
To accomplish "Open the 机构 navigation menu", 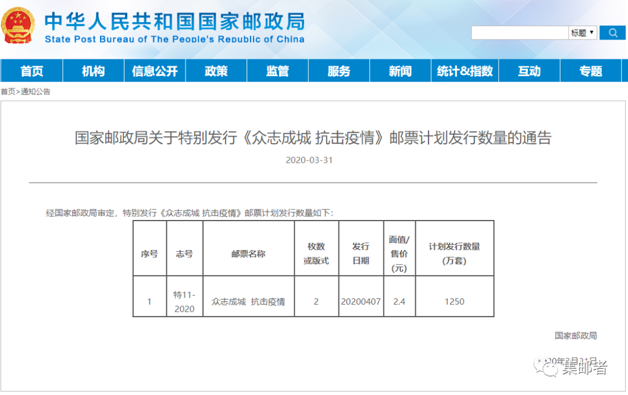I will tap(93, 71).
